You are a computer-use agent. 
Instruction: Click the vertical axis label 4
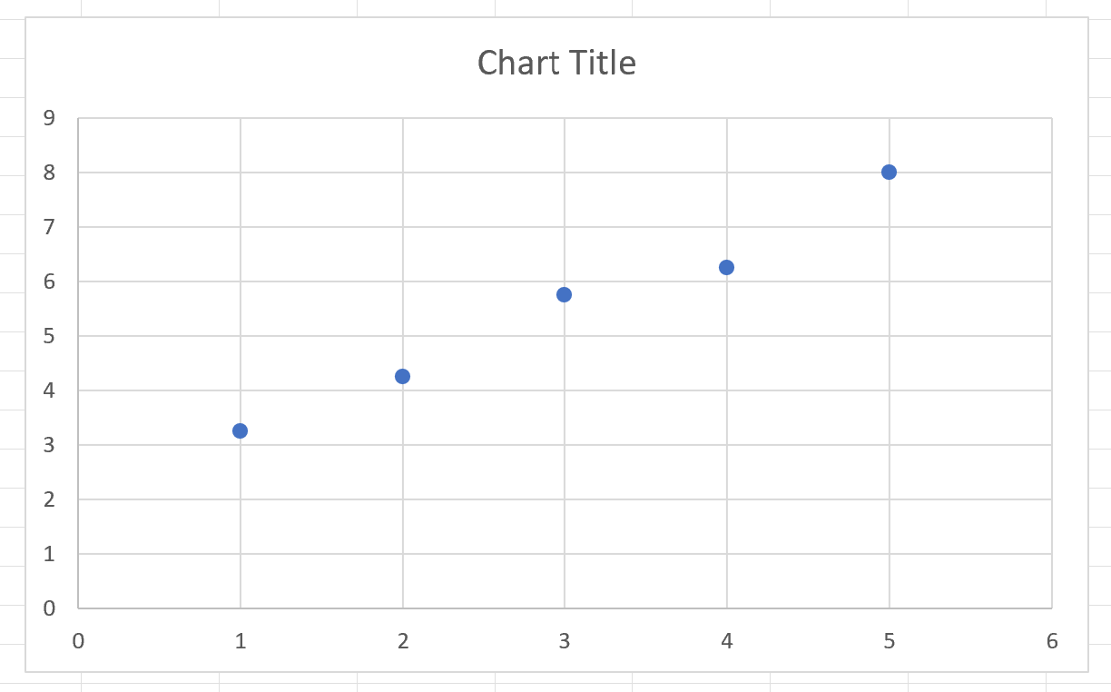tap(49, 390)
